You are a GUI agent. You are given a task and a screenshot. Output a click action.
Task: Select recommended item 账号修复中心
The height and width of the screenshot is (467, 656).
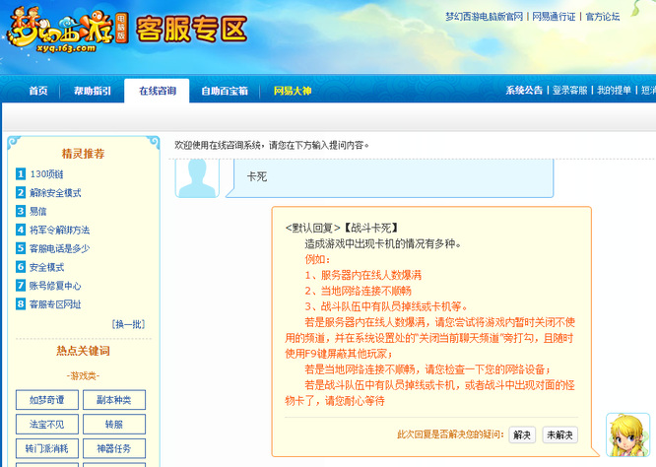tap(55, 286)
